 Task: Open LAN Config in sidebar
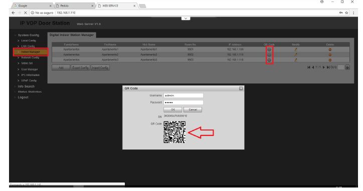pyautogui.click(x=28, y=46)
